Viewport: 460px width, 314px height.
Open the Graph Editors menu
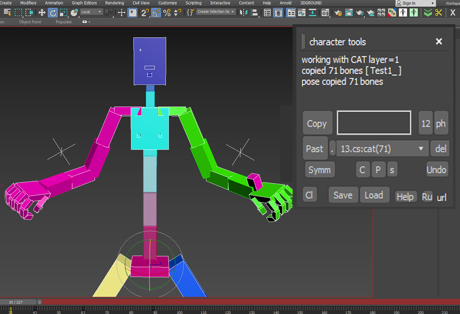(84, 3)
